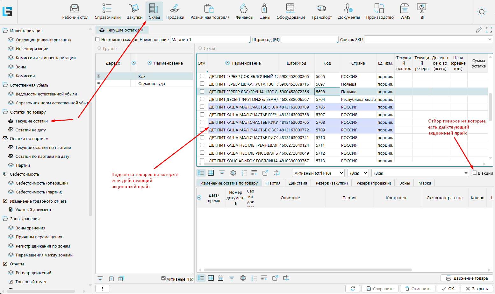Toggle the light theme sun icon

pos(482,12)
